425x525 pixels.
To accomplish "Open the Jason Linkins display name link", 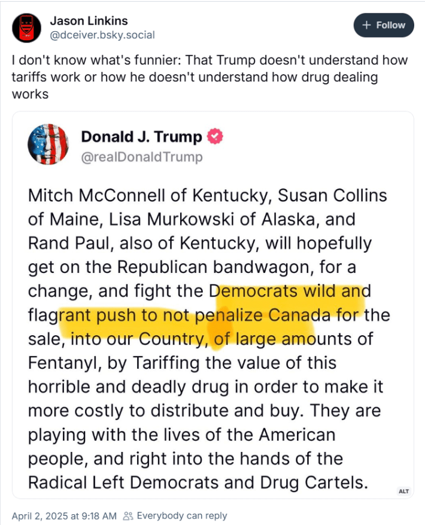I will coord(97,22).
